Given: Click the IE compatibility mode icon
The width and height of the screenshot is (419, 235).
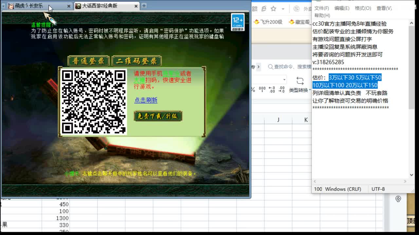Looking at the screenshot, I should pyautogui.click(x=264, y=9).
